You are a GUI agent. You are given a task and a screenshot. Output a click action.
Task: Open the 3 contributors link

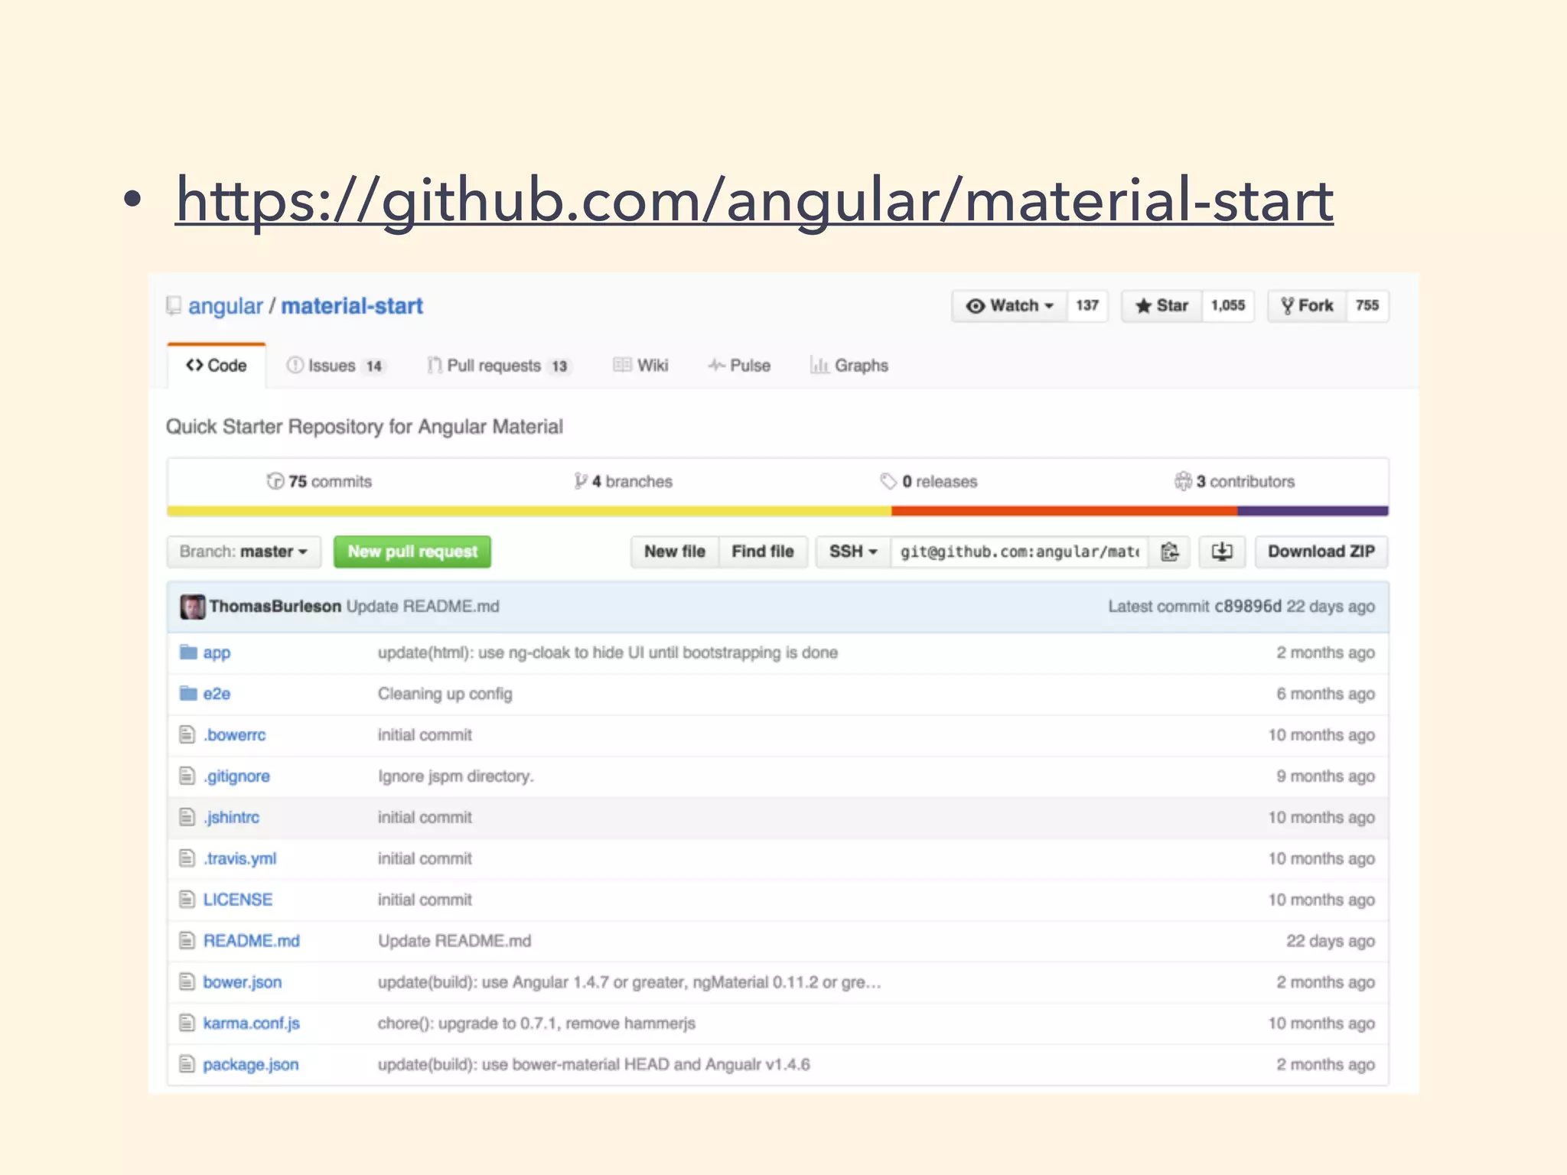pyautogui.click(x=1234, y=481)
